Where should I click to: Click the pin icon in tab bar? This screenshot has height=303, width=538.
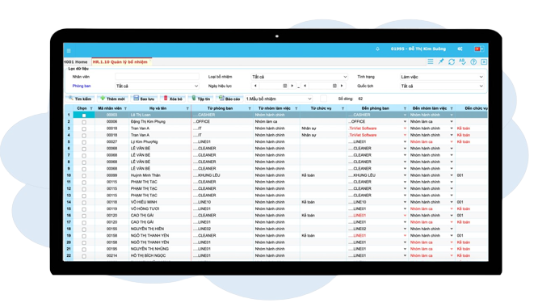(x=441, y=61)
